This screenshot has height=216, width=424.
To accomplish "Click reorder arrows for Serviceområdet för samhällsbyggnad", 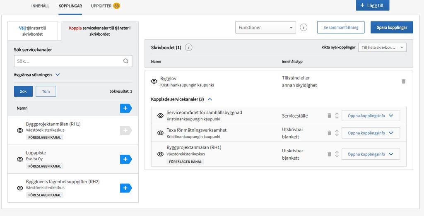I will click(337, 115).
